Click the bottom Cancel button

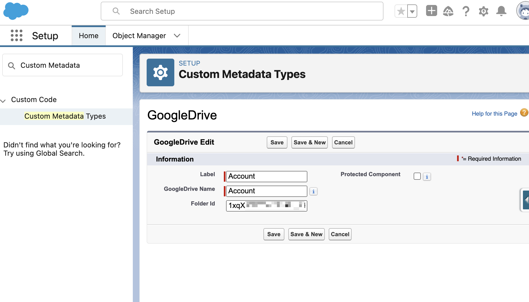coord(340,234)
